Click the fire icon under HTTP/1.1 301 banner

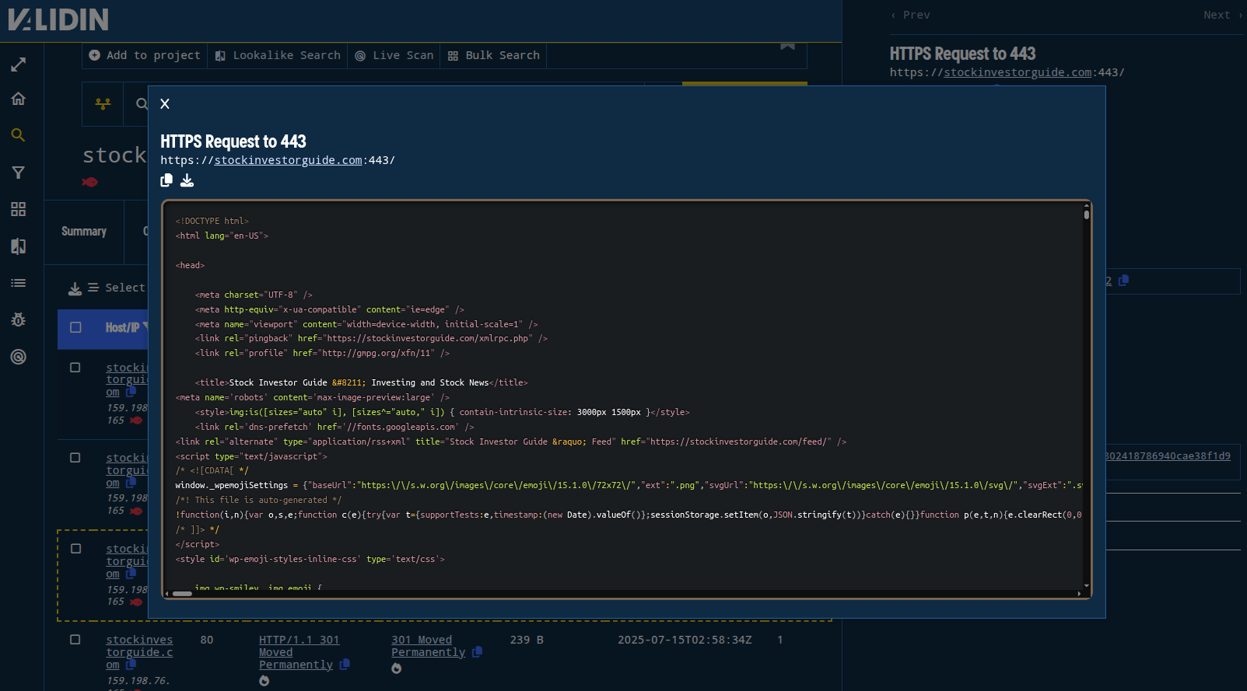click(x=264, y=681)
